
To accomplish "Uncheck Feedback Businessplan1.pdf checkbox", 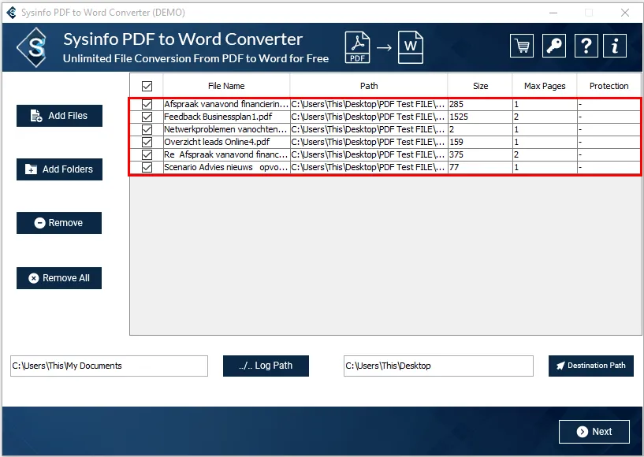I will click(x=147, y=117).
